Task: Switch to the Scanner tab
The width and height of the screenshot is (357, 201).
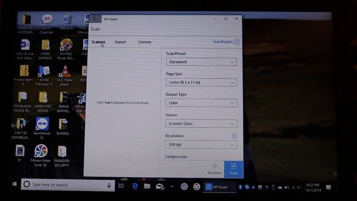Action: pos(98,42)
